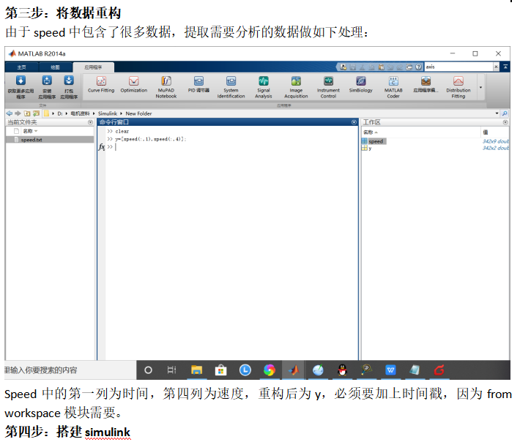Open Task View on the taskbar
This screenshot has height=442, width=520.
pyautogui.click(x=171, y=370)
